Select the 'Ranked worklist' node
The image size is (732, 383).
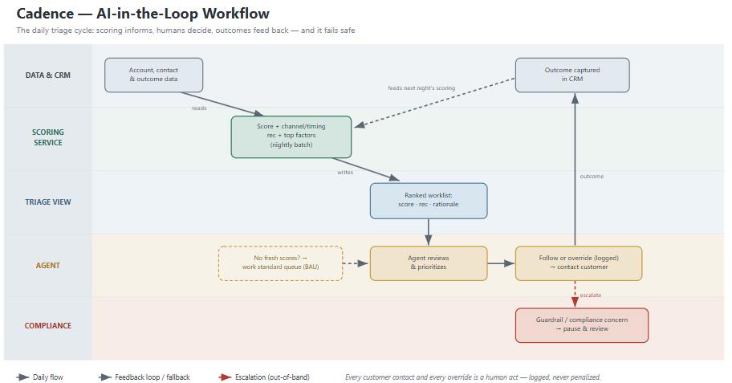tap(429, 201)
